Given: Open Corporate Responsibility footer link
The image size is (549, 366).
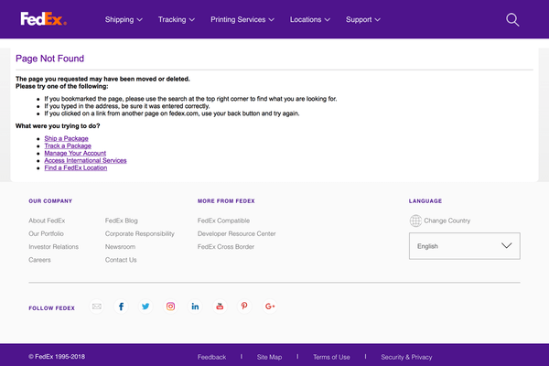Looking at the screenshot, I should [x=140, y=233].
